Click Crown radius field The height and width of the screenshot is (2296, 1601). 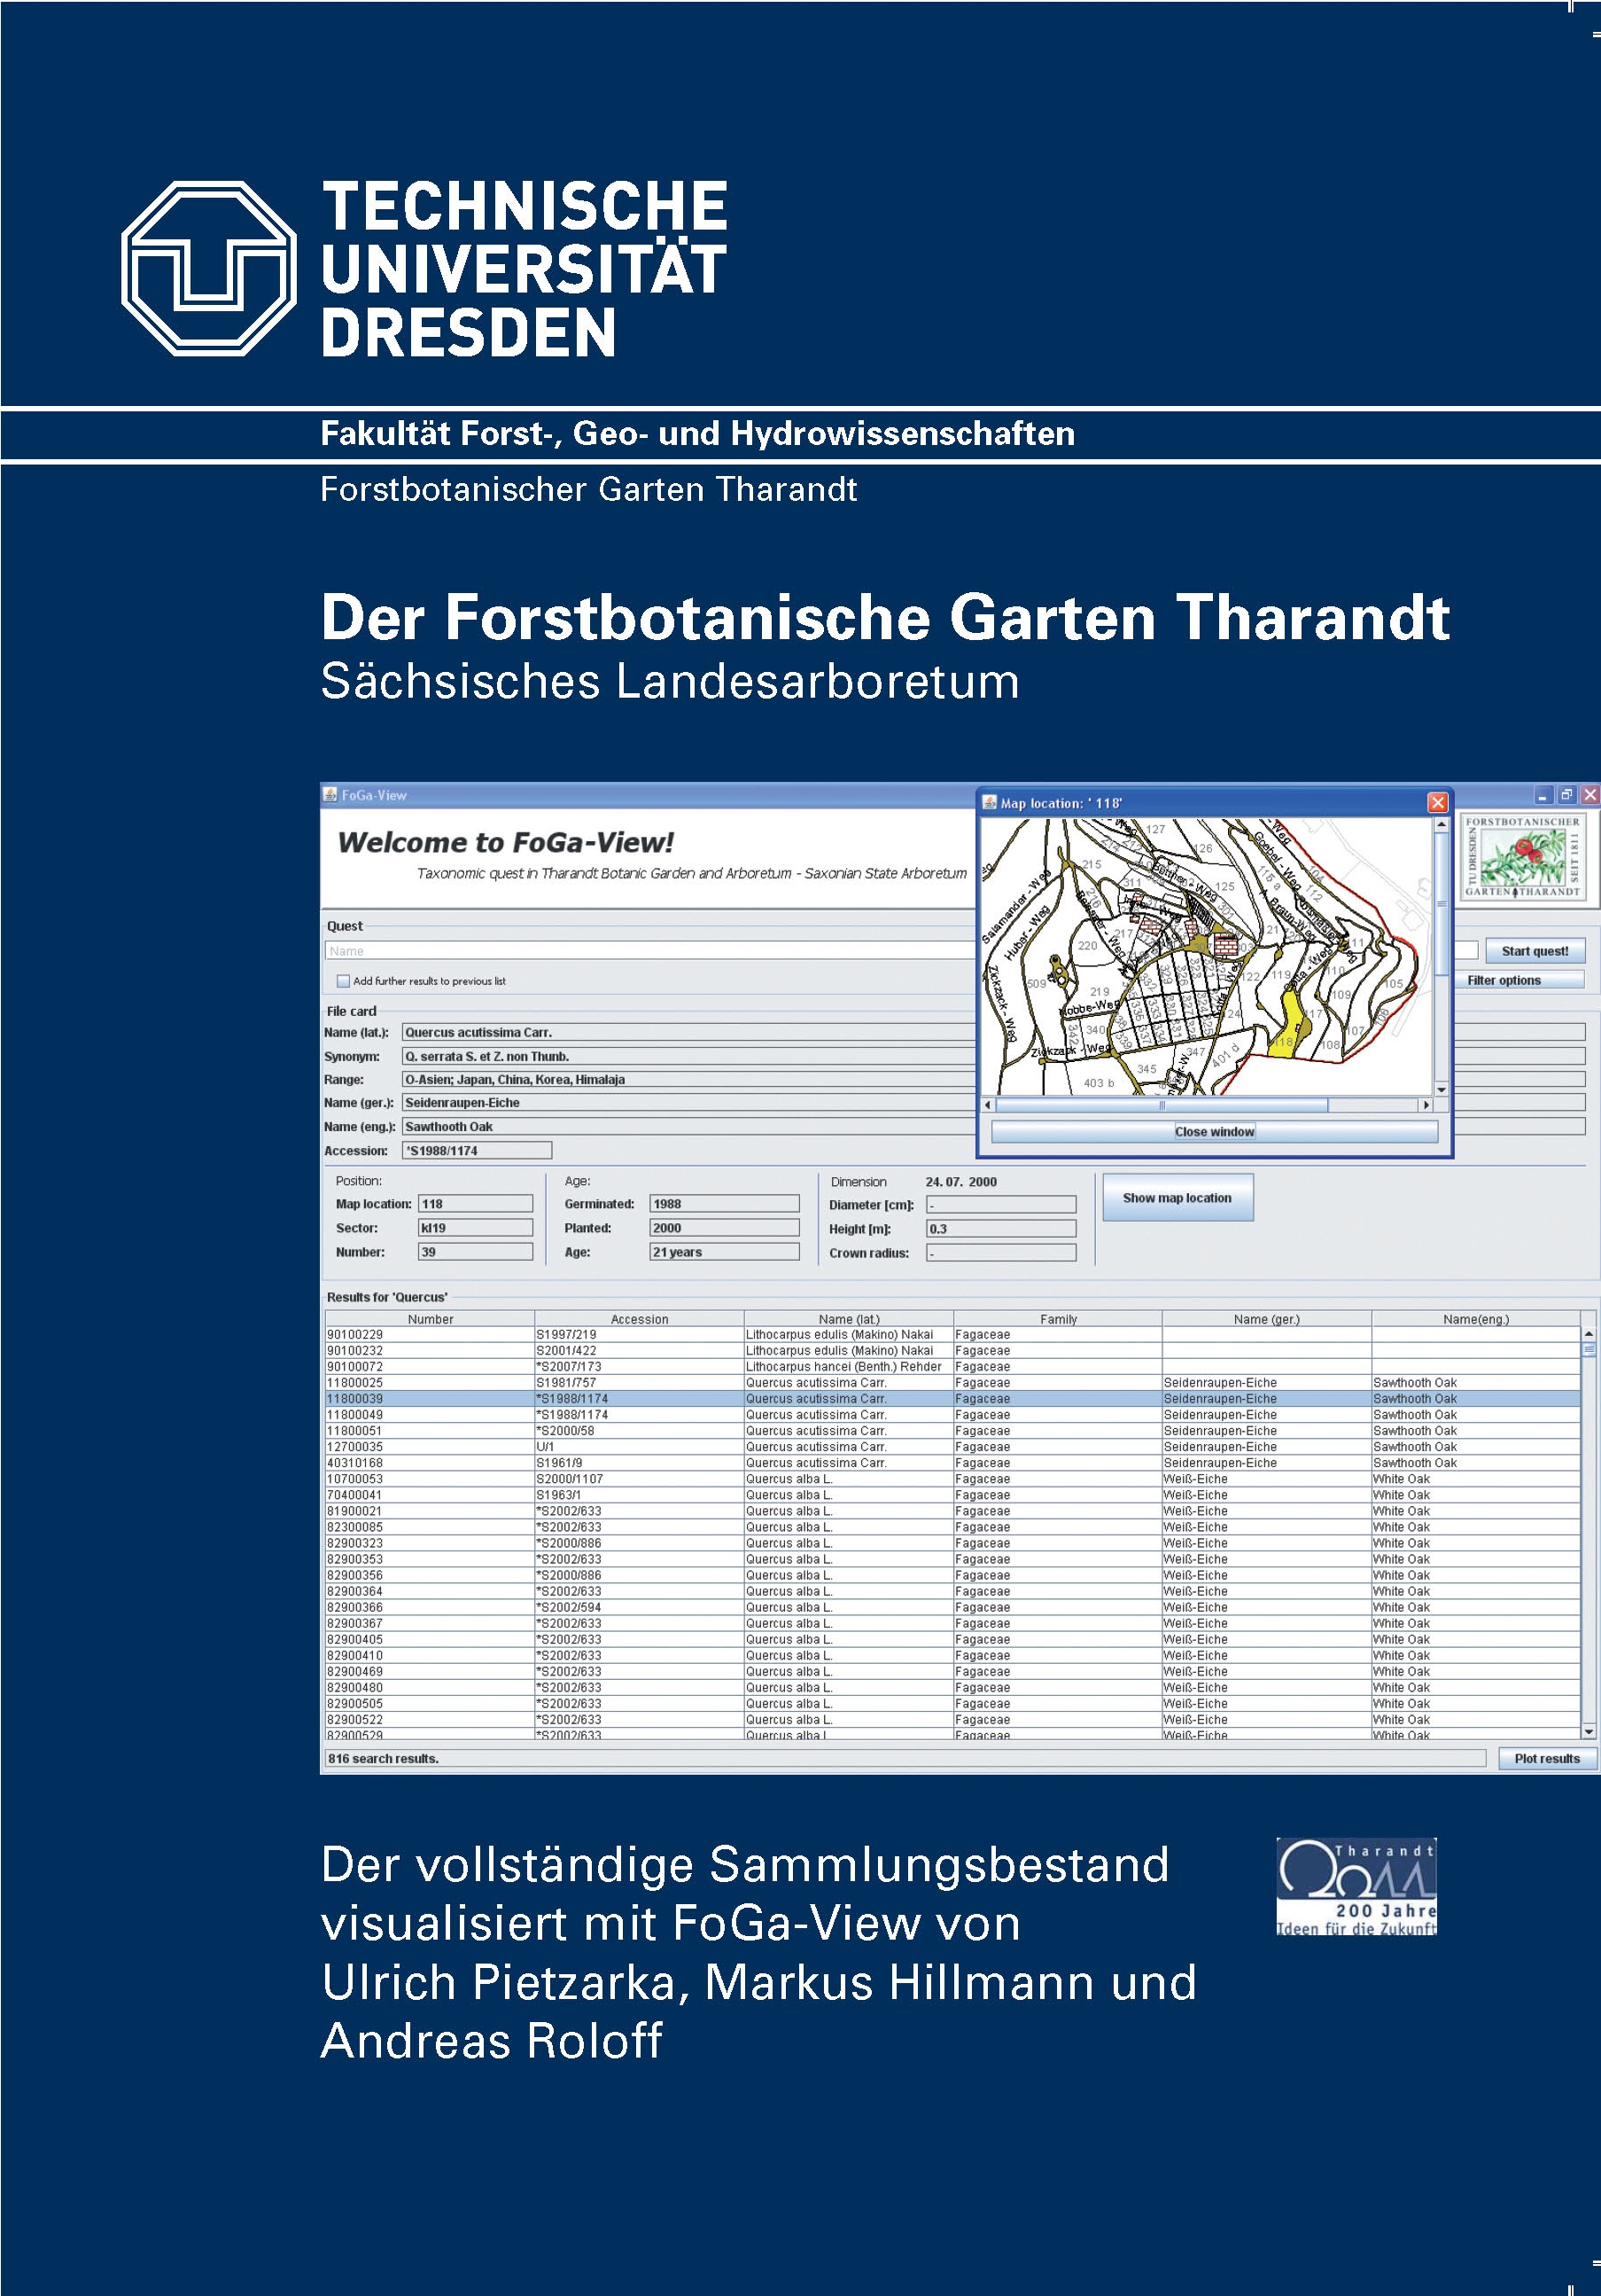1001,1253
